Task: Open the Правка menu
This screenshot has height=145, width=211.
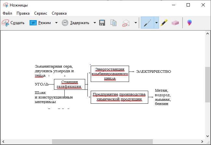Action: click(23, 13)
